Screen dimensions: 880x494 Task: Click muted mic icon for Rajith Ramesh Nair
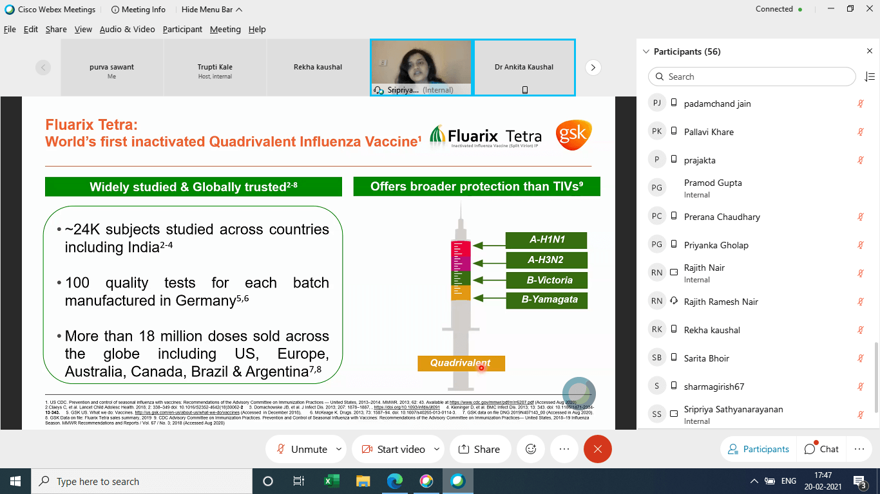860,302
